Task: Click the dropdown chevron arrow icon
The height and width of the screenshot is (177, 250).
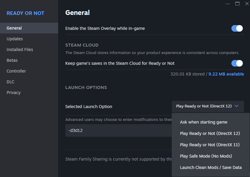Action: pos(237,106)
